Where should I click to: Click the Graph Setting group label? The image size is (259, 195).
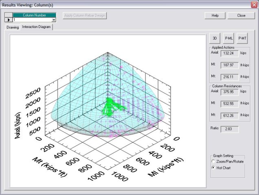223,156
